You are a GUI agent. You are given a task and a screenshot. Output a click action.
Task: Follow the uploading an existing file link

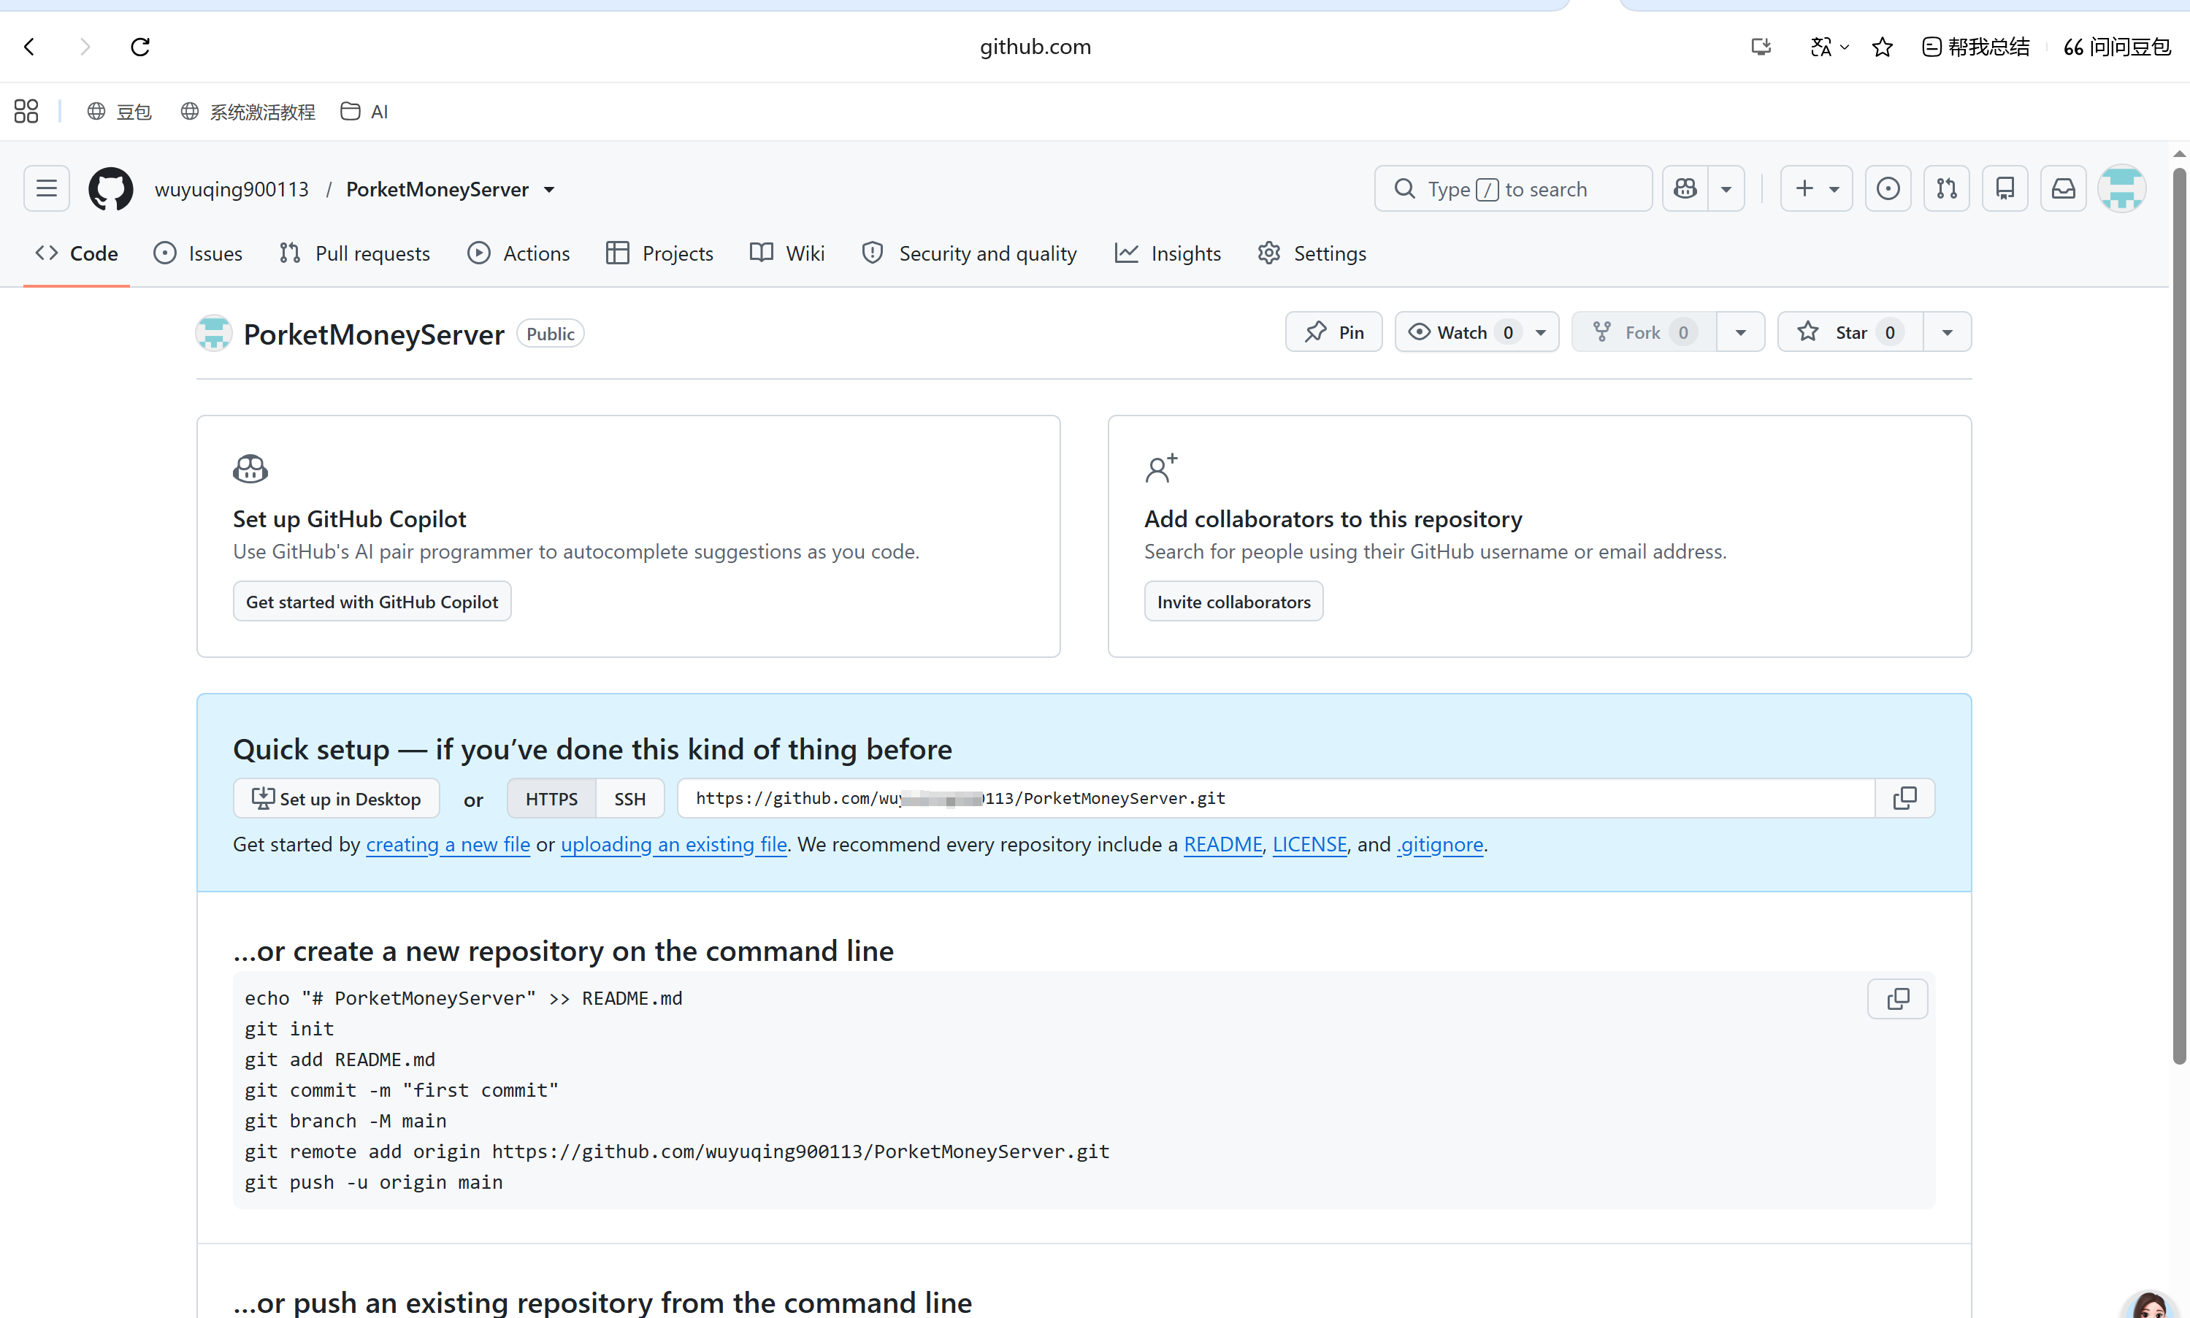pos(674,843)
